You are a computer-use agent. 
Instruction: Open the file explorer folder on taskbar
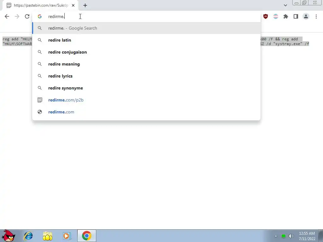coord(47,236)
